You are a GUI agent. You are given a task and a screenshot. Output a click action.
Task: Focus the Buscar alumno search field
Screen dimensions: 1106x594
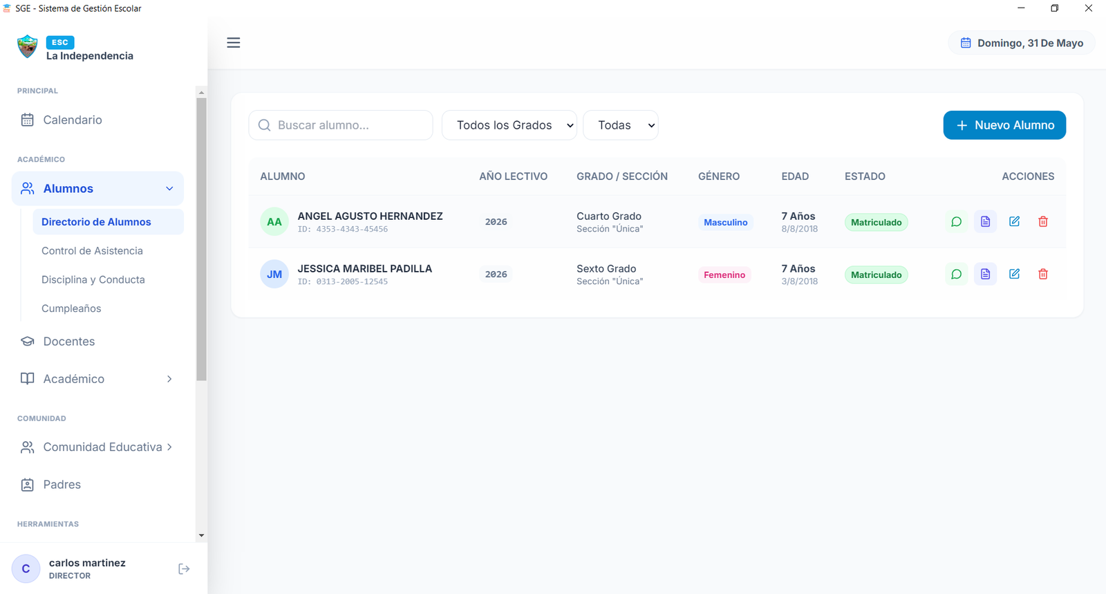pos(341,125)
